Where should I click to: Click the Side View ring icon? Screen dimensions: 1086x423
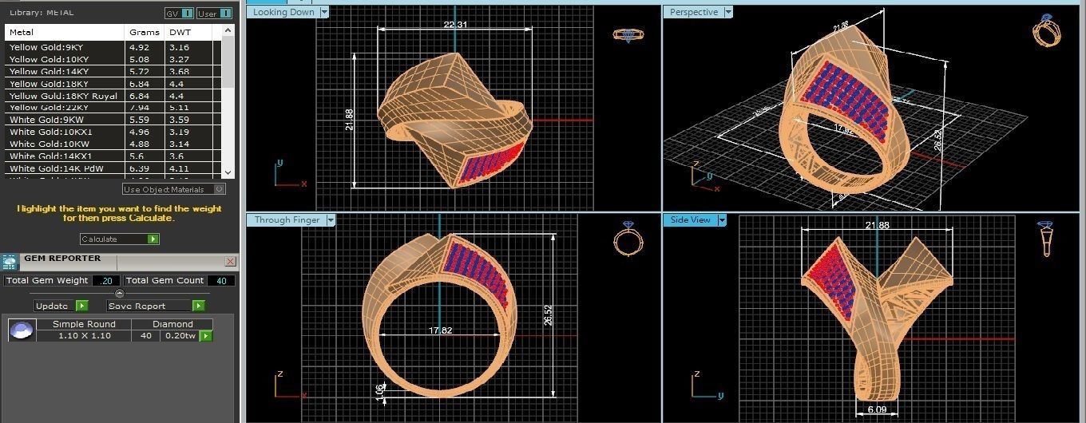(1047, 238)
